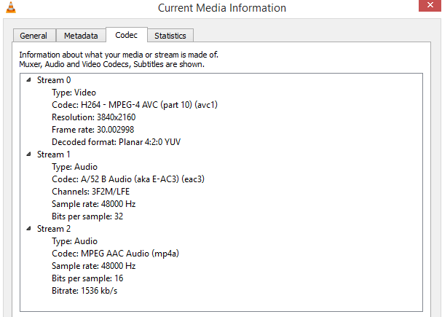Select the H264 MPEG-4 AVC codec row
The width and height of the screenshot is (442, 317).
click(135, 105)
